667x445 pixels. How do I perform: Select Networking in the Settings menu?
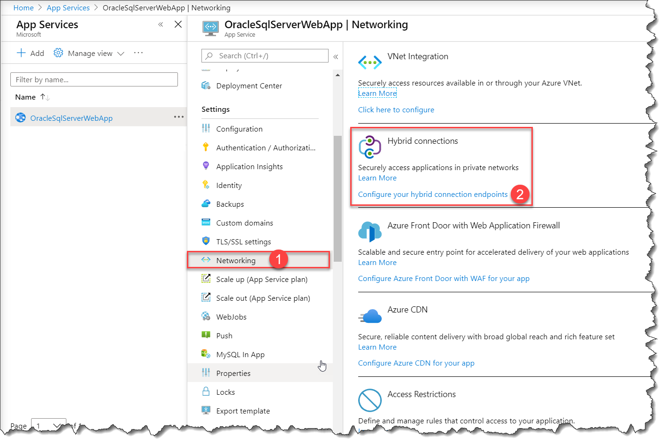click(x=236, y=260)
